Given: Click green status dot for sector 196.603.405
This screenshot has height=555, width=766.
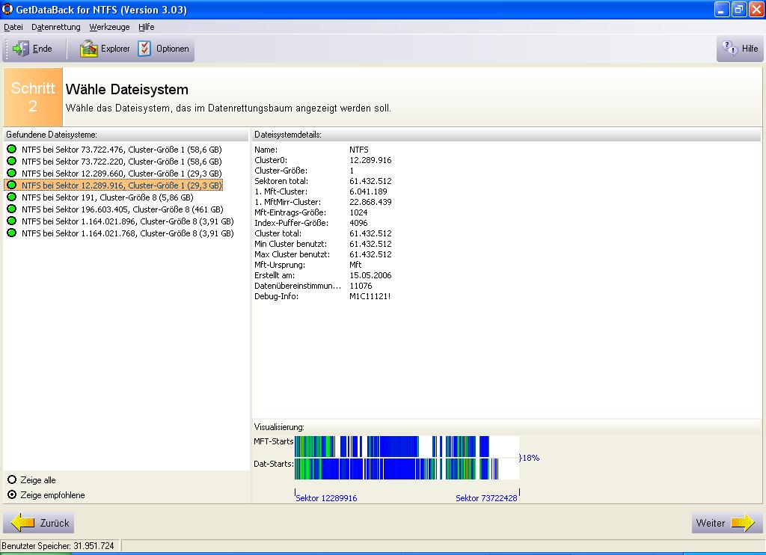Looking at the screenshot, I should [12, 209].
